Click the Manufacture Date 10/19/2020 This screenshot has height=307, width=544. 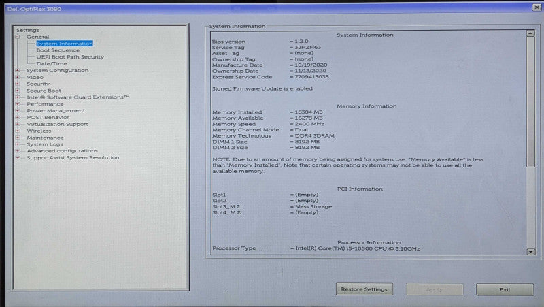(x=311, y=65)
